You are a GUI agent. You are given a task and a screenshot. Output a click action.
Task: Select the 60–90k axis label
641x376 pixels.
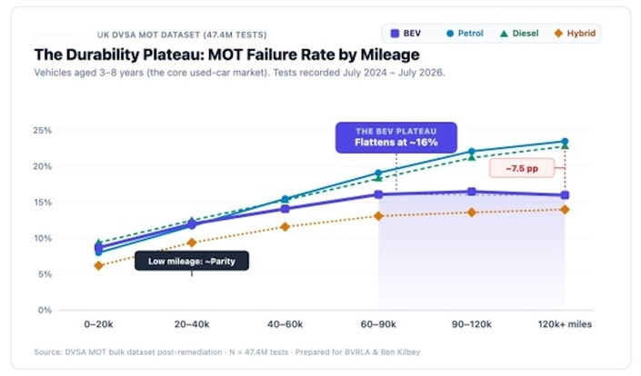pyautogui.click(x=378, y=324)
